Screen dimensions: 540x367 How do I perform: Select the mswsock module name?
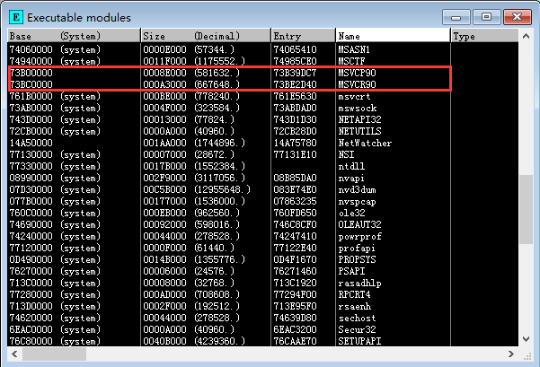point(357,108)
